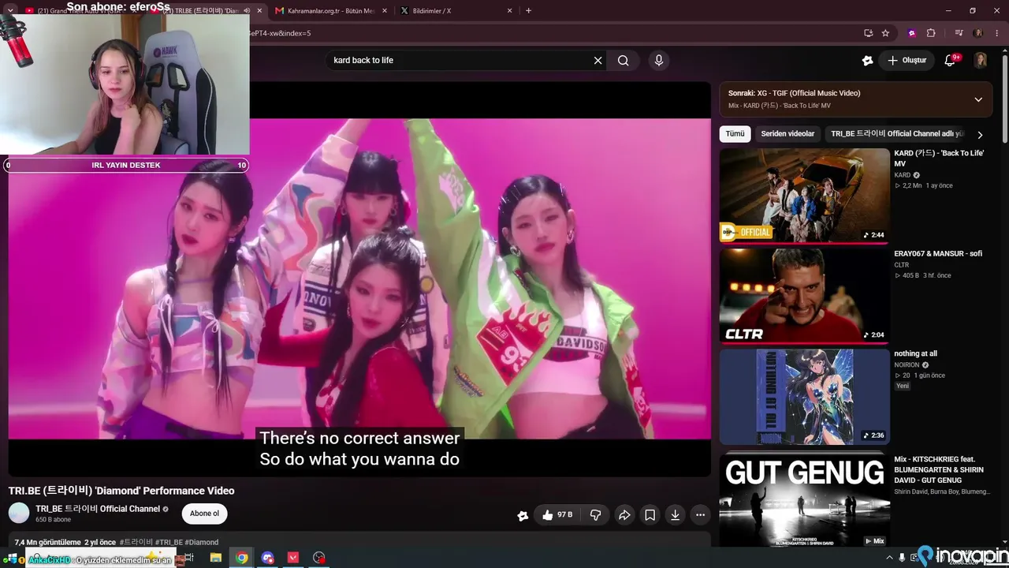Download the video via arrow icon

point(675,515)
